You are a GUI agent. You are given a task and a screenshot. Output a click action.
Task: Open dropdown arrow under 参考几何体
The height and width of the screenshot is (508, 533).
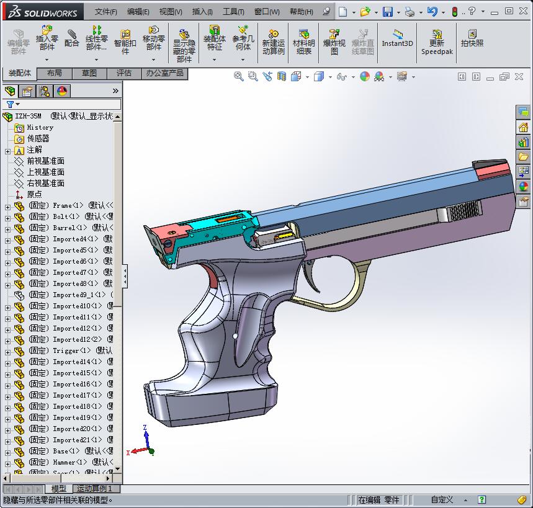tap(243, 60)
